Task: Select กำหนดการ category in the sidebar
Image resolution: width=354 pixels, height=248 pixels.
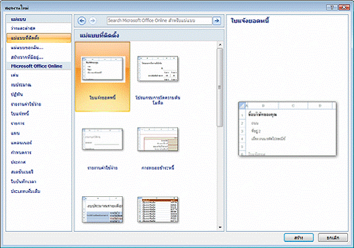Action: [x=21, y=153]
